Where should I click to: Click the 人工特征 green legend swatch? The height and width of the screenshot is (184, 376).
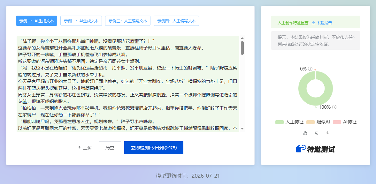(x=279, y=122)
